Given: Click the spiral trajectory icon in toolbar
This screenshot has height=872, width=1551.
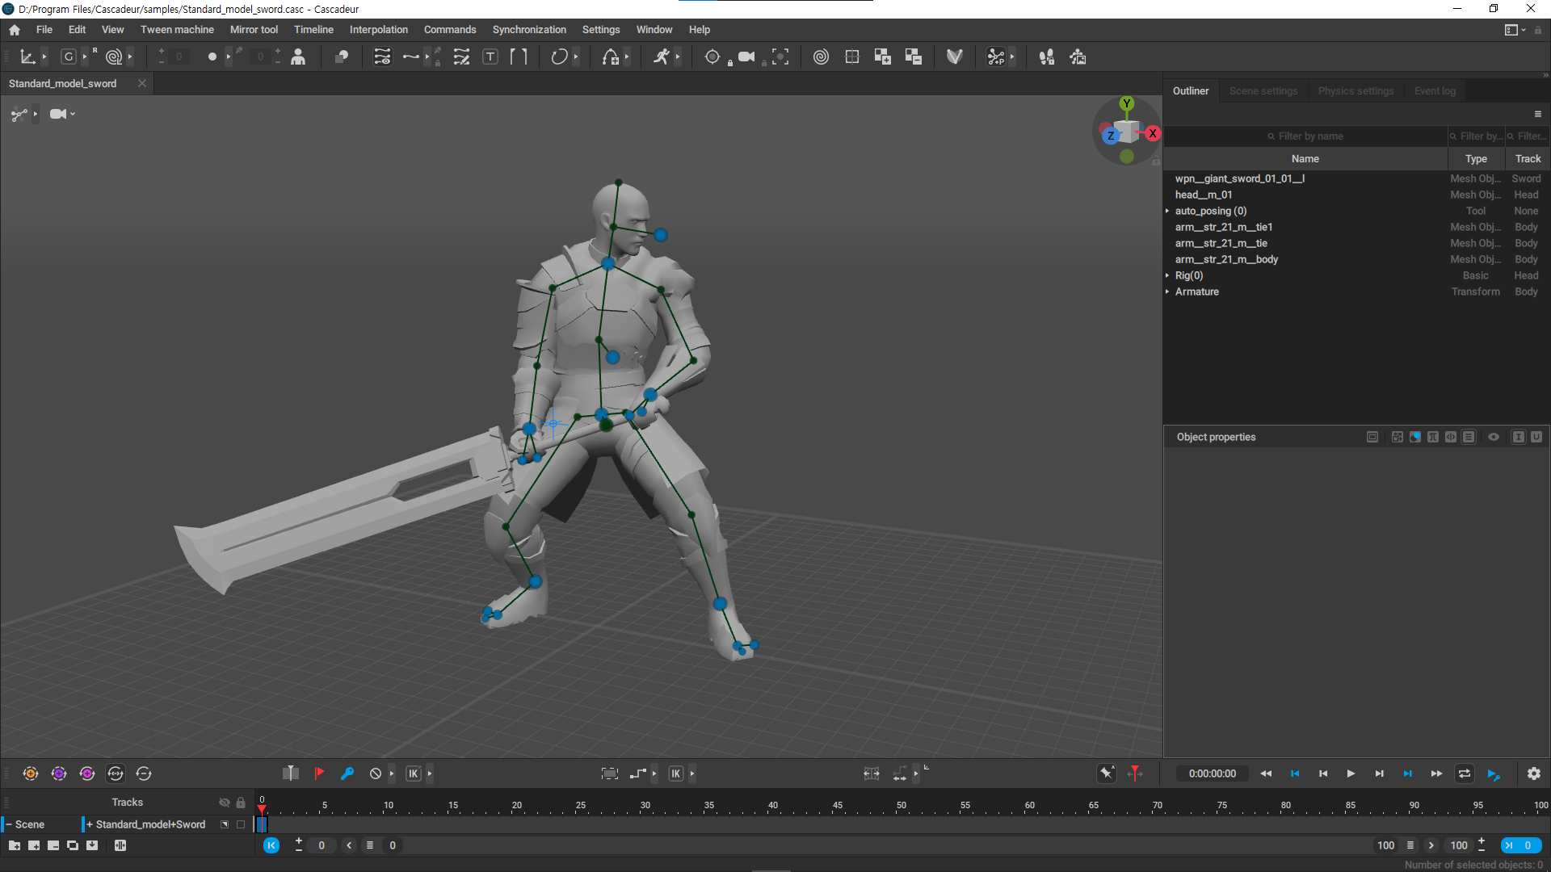Looking at the screenshot, I should pos(821,57).
